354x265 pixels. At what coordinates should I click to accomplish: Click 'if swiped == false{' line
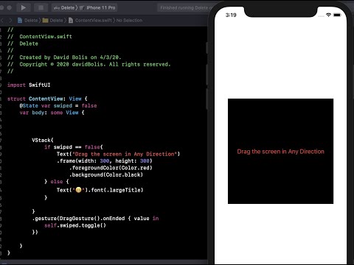pyautogui.click(x=74, y=147)
